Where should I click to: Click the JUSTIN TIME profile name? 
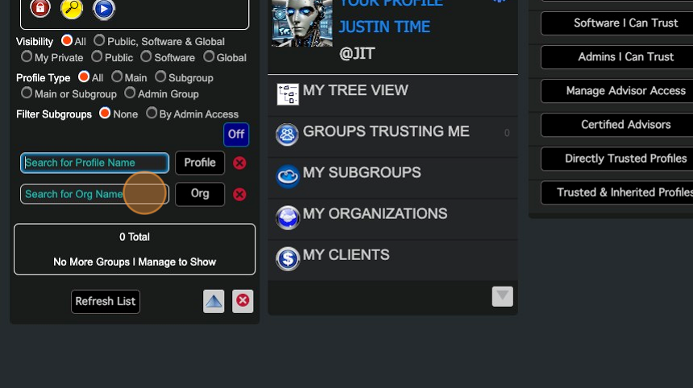tap(384, 27)
